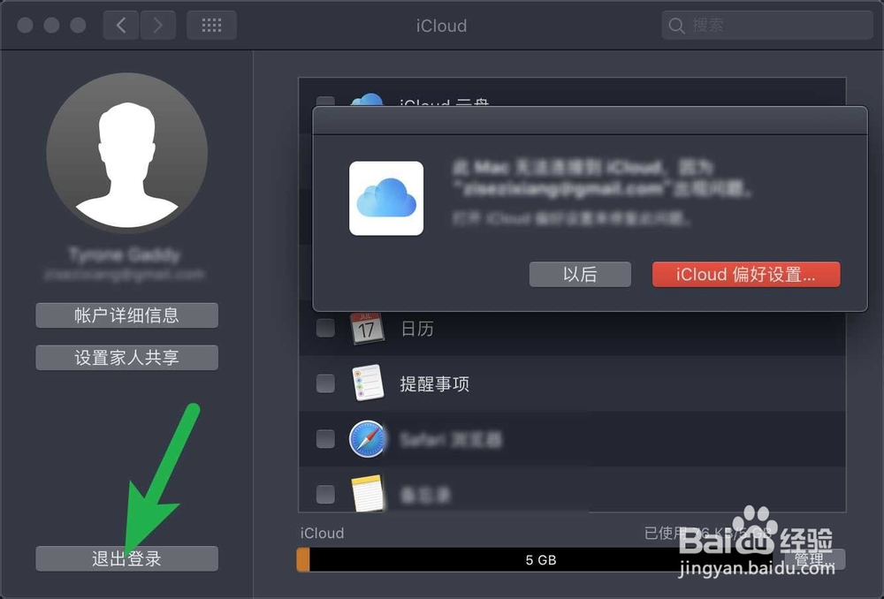The image size is (884, 599).
Task: Click the user profile avatar picture
Action: [126, 153]
